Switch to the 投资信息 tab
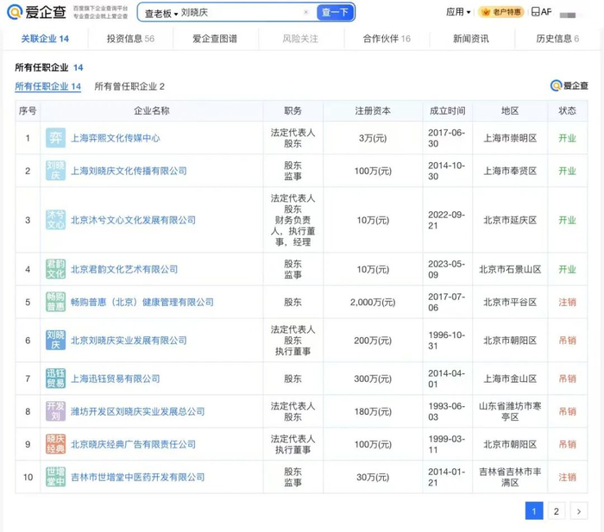This screenshot has height=532, width=604. click(130, 39)
